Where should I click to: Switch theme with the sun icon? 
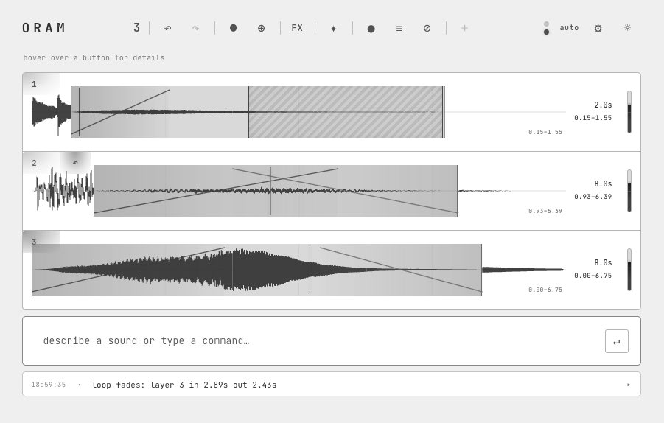[627, 27]
